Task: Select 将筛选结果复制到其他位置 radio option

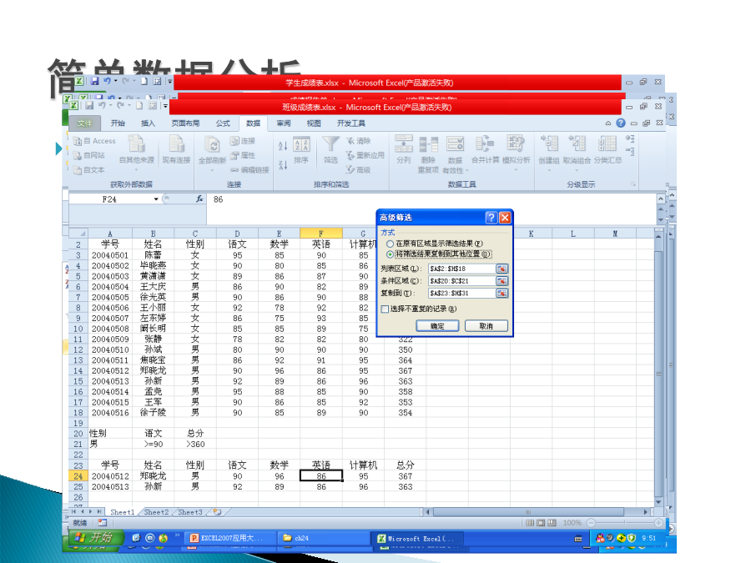Action: pyautogui.click(x=390, y=254)
